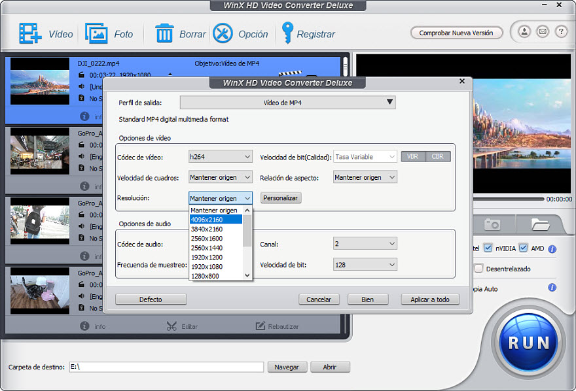
Task: Enable the Desentrelazado checkbox
Action: [478, 268]
